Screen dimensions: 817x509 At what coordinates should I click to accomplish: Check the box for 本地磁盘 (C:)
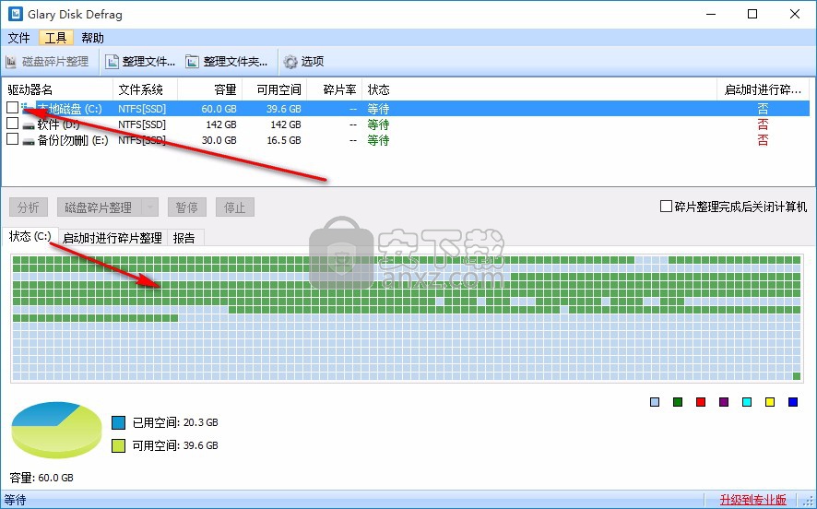pyautogui.click(x=13, y=108)
